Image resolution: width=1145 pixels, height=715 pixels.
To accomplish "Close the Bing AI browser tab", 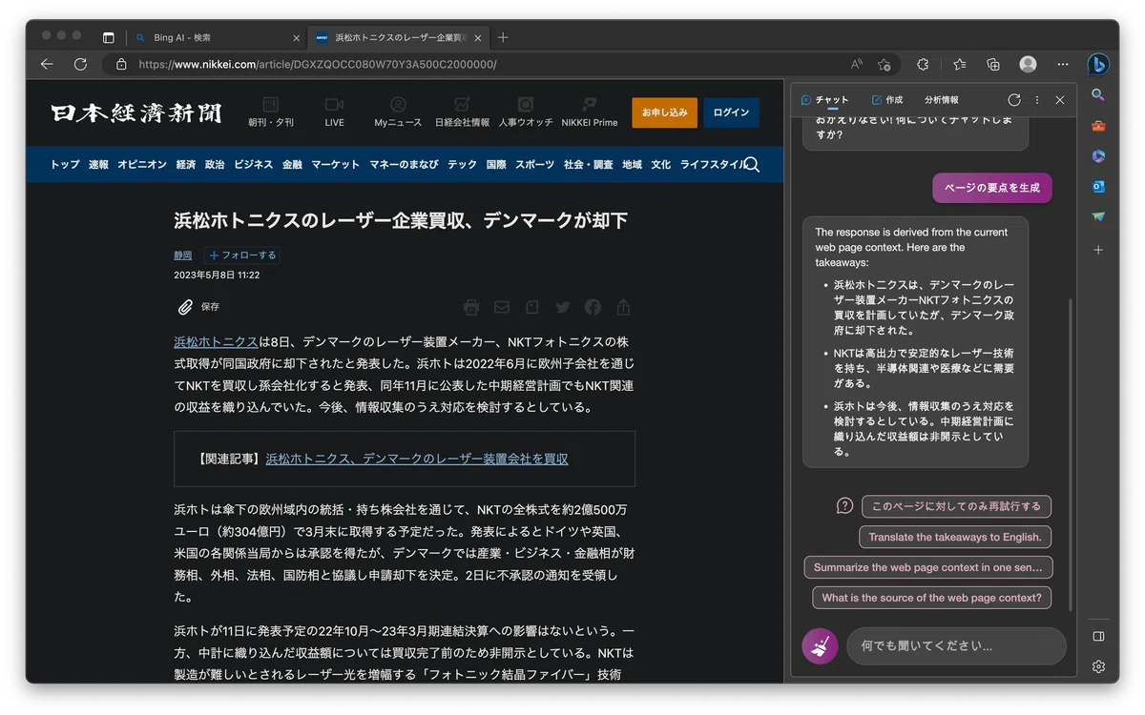I will point(296,38).
